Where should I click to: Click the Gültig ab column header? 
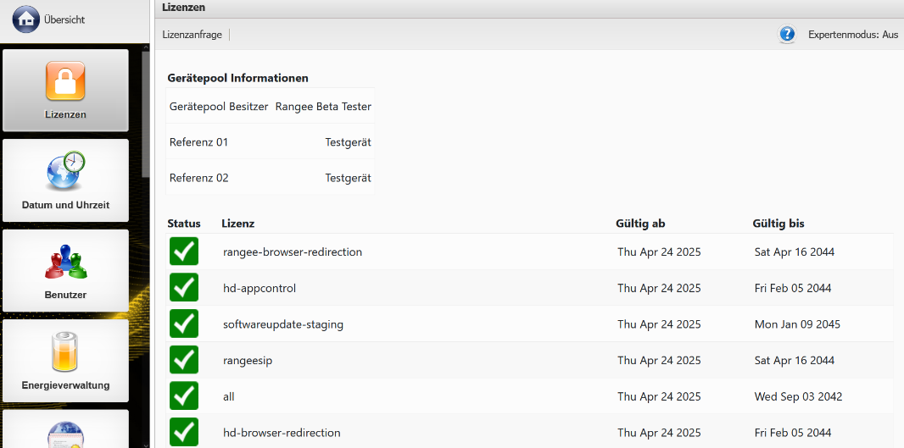click(639, 224)
